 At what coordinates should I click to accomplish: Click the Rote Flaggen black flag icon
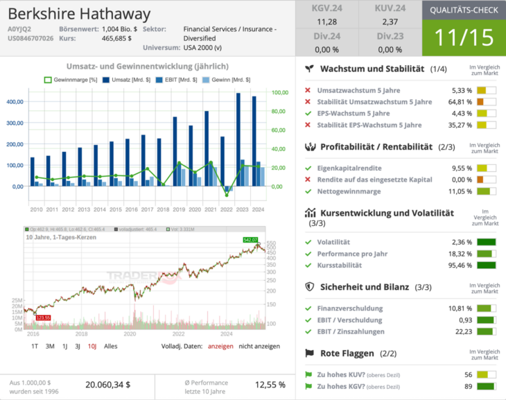(309, 353)
